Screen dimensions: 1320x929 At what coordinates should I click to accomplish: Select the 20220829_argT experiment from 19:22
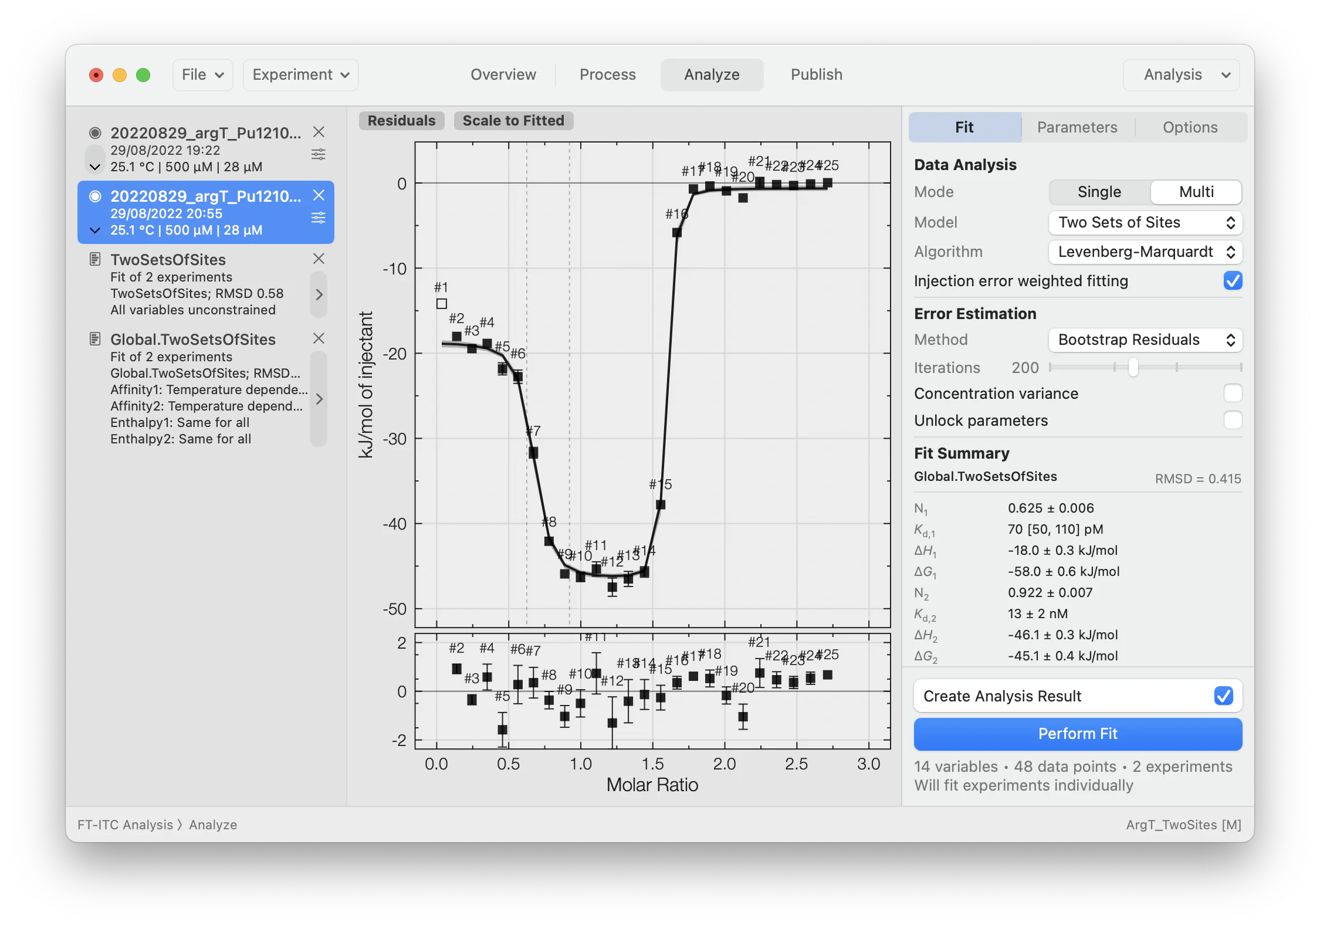205,150
